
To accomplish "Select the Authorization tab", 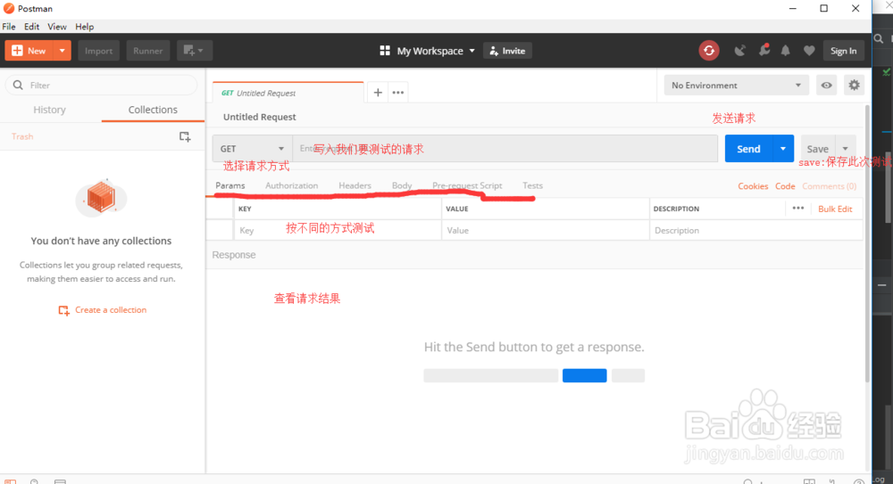I will tap(292, 185).
